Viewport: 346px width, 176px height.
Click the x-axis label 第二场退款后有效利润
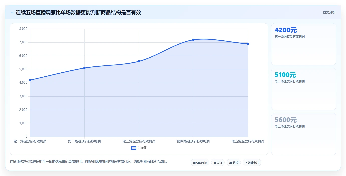84,141
